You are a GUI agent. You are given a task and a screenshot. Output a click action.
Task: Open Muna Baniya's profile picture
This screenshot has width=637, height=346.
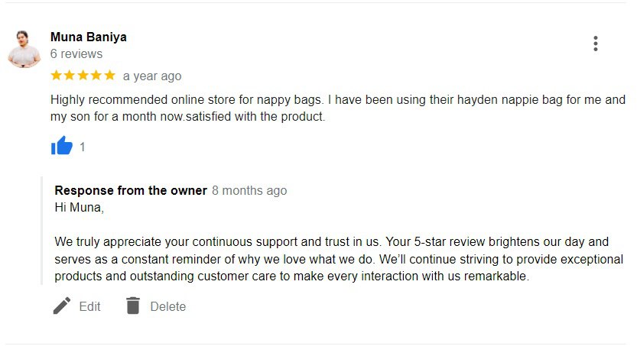pyautogui.click(x=24, y=50)
